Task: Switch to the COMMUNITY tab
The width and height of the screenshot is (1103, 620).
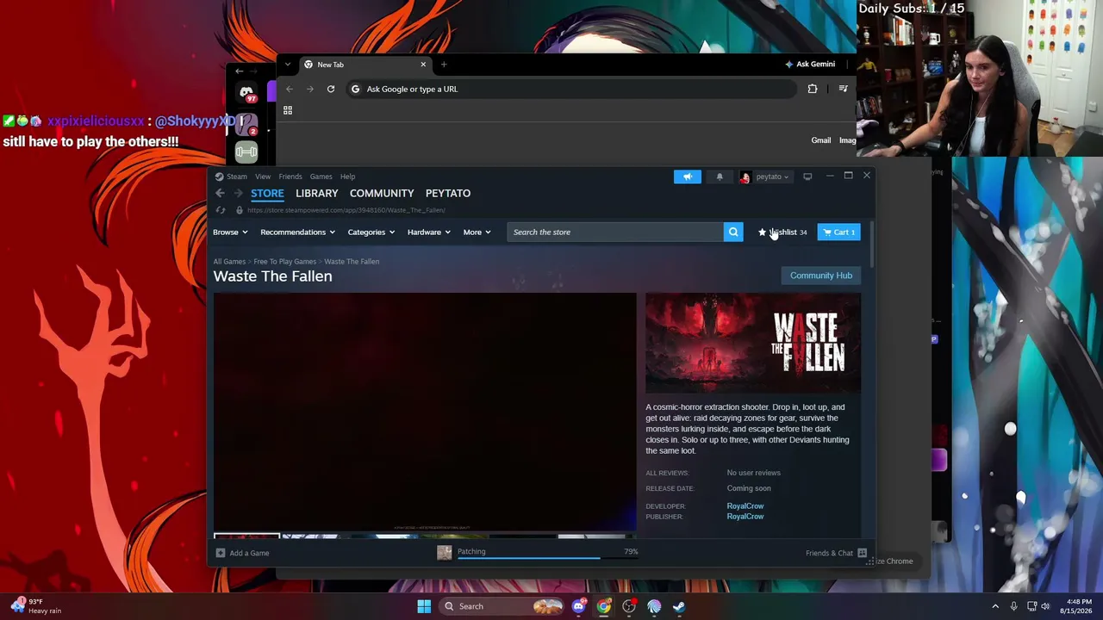Action: (x=382, y=194)
